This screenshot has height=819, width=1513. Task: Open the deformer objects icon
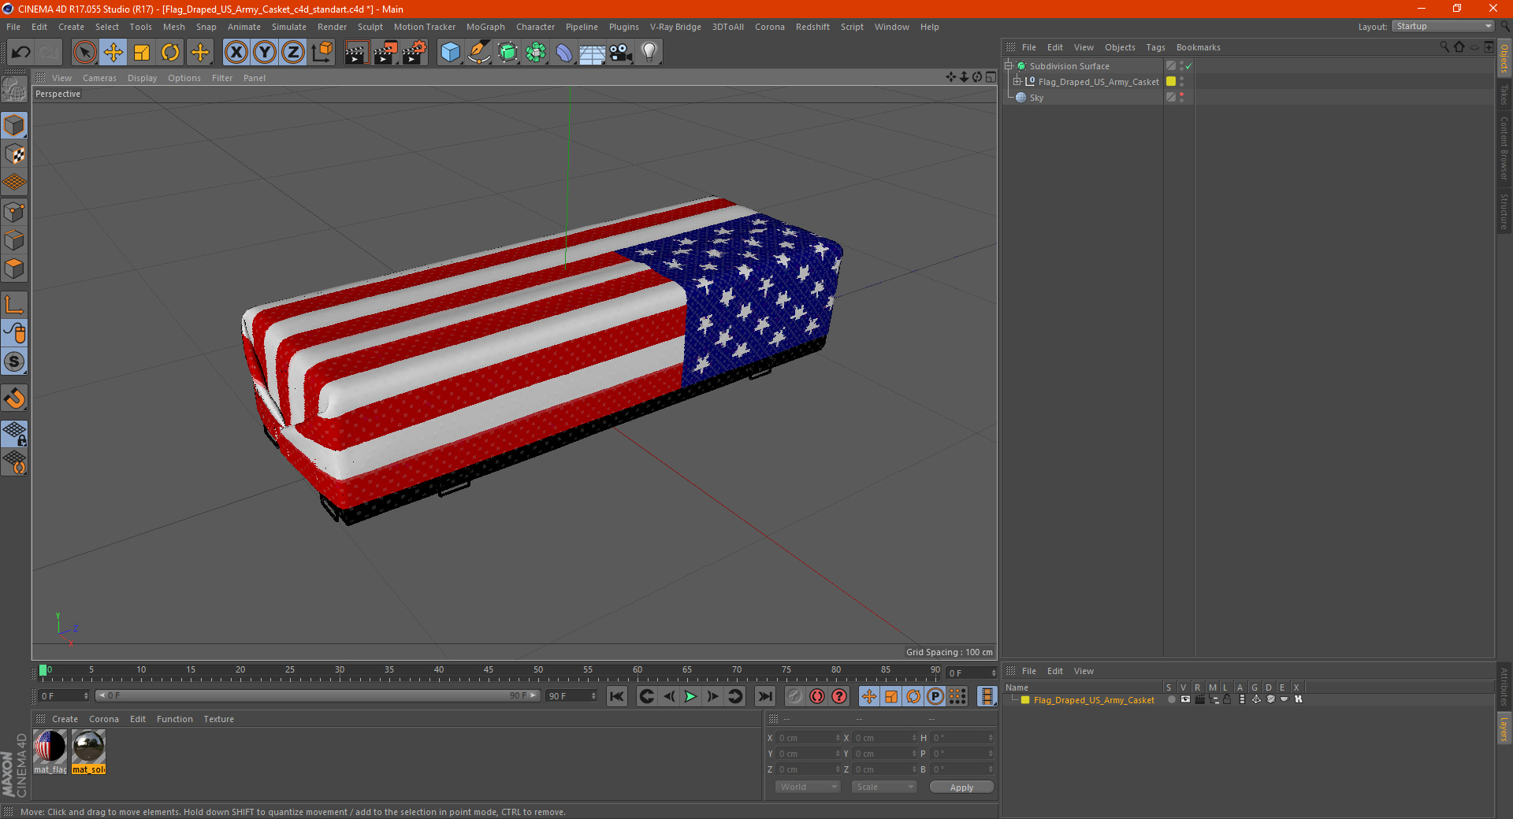[x=564, y=53]
